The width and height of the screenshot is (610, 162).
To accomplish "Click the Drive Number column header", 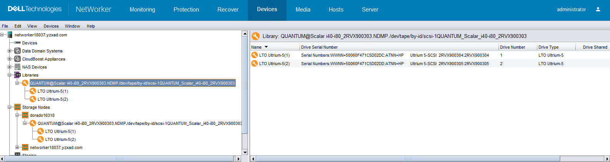I will [518, 47].
